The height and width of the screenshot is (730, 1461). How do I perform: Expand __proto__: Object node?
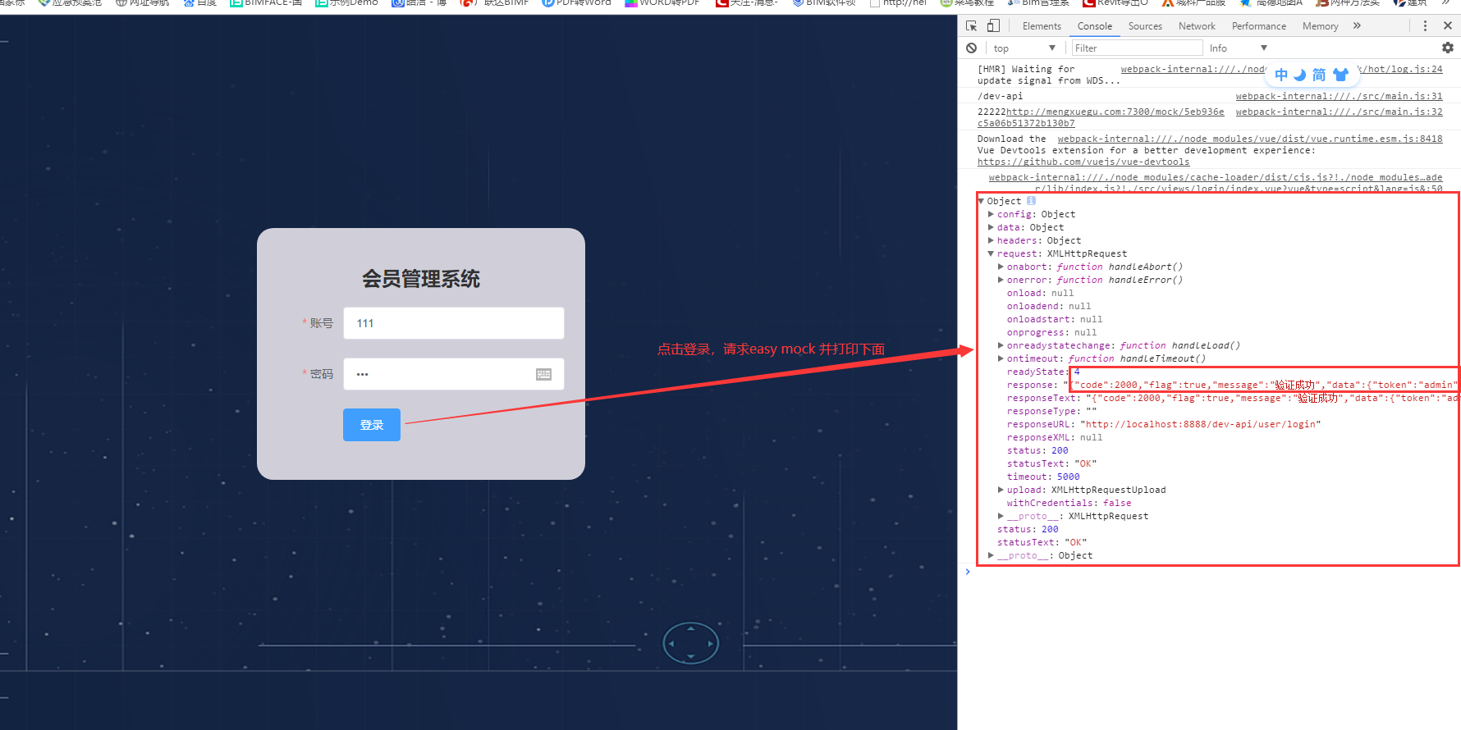point(991,555)
